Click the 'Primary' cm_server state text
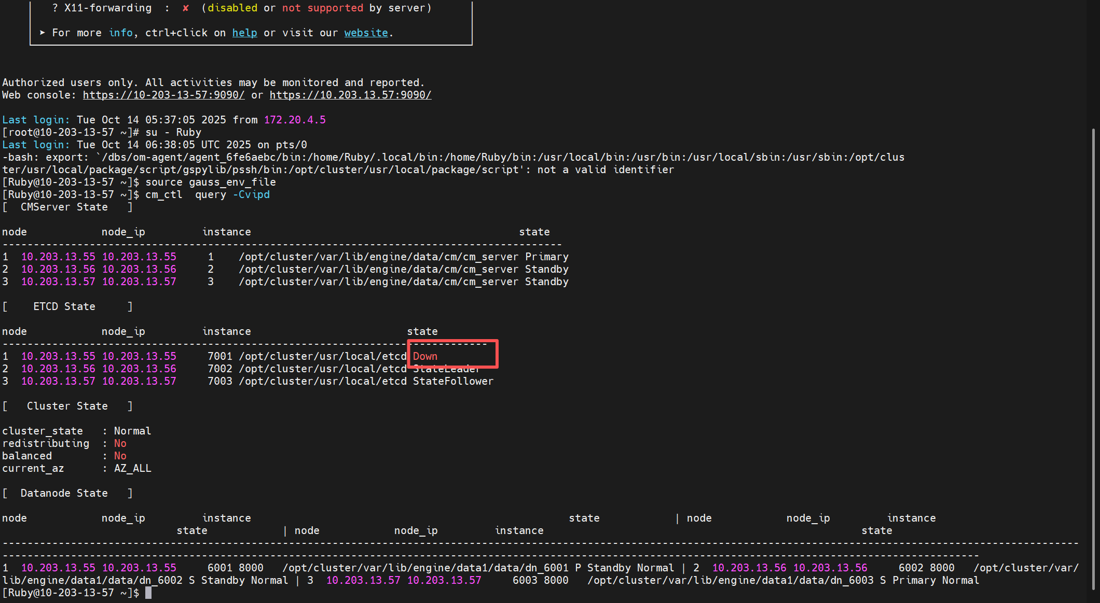1100x603 pixels. (546, 257)
